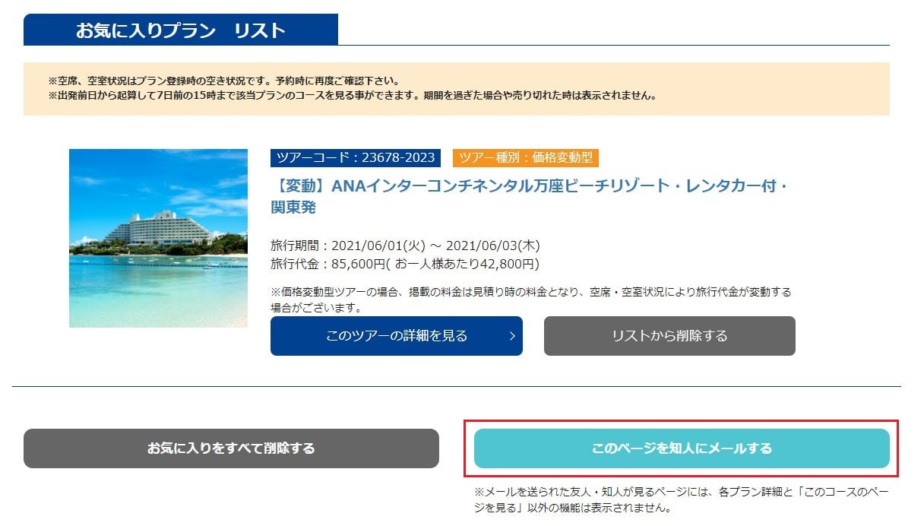Click the 出発前日から起算して7日前 notice line
924x526 pixels.
coord(352,96)
